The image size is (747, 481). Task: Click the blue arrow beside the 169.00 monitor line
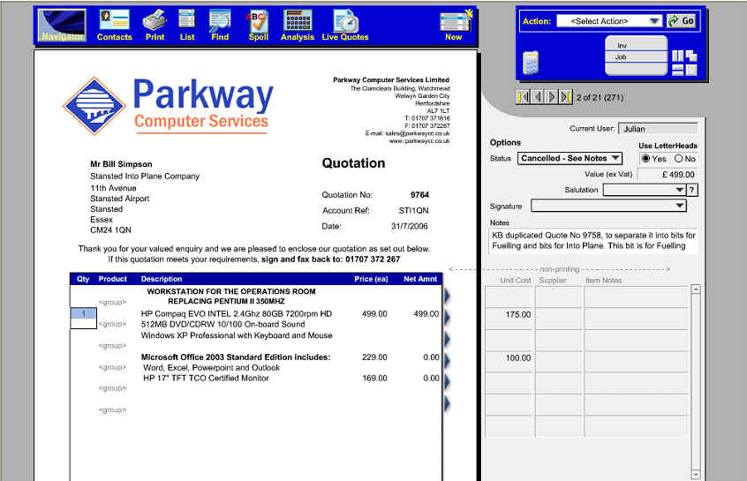(x=448, y=382)
